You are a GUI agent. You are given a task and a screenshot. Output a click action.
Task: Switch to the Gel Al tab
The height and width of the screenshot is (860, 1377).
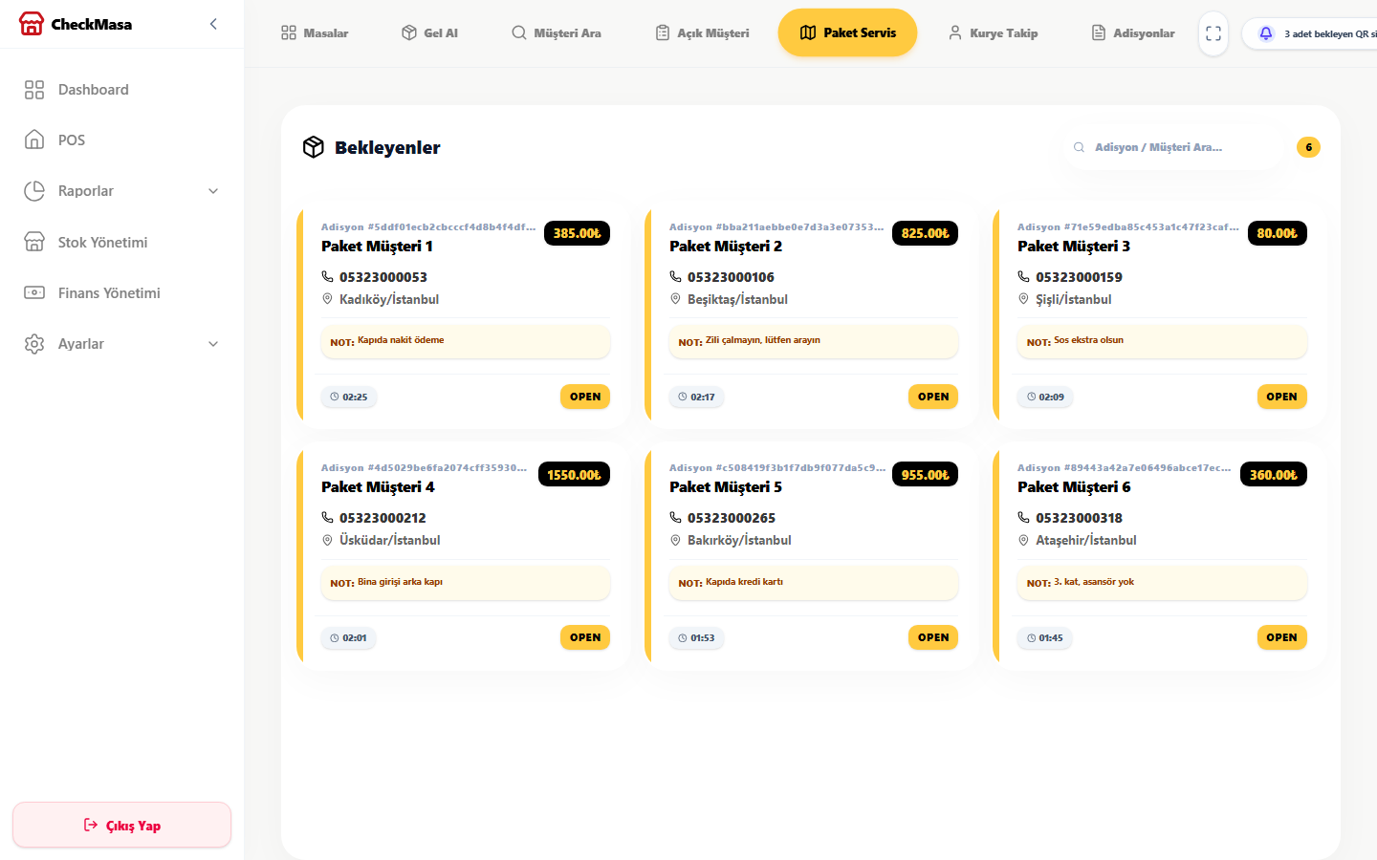tap(429, 33)
